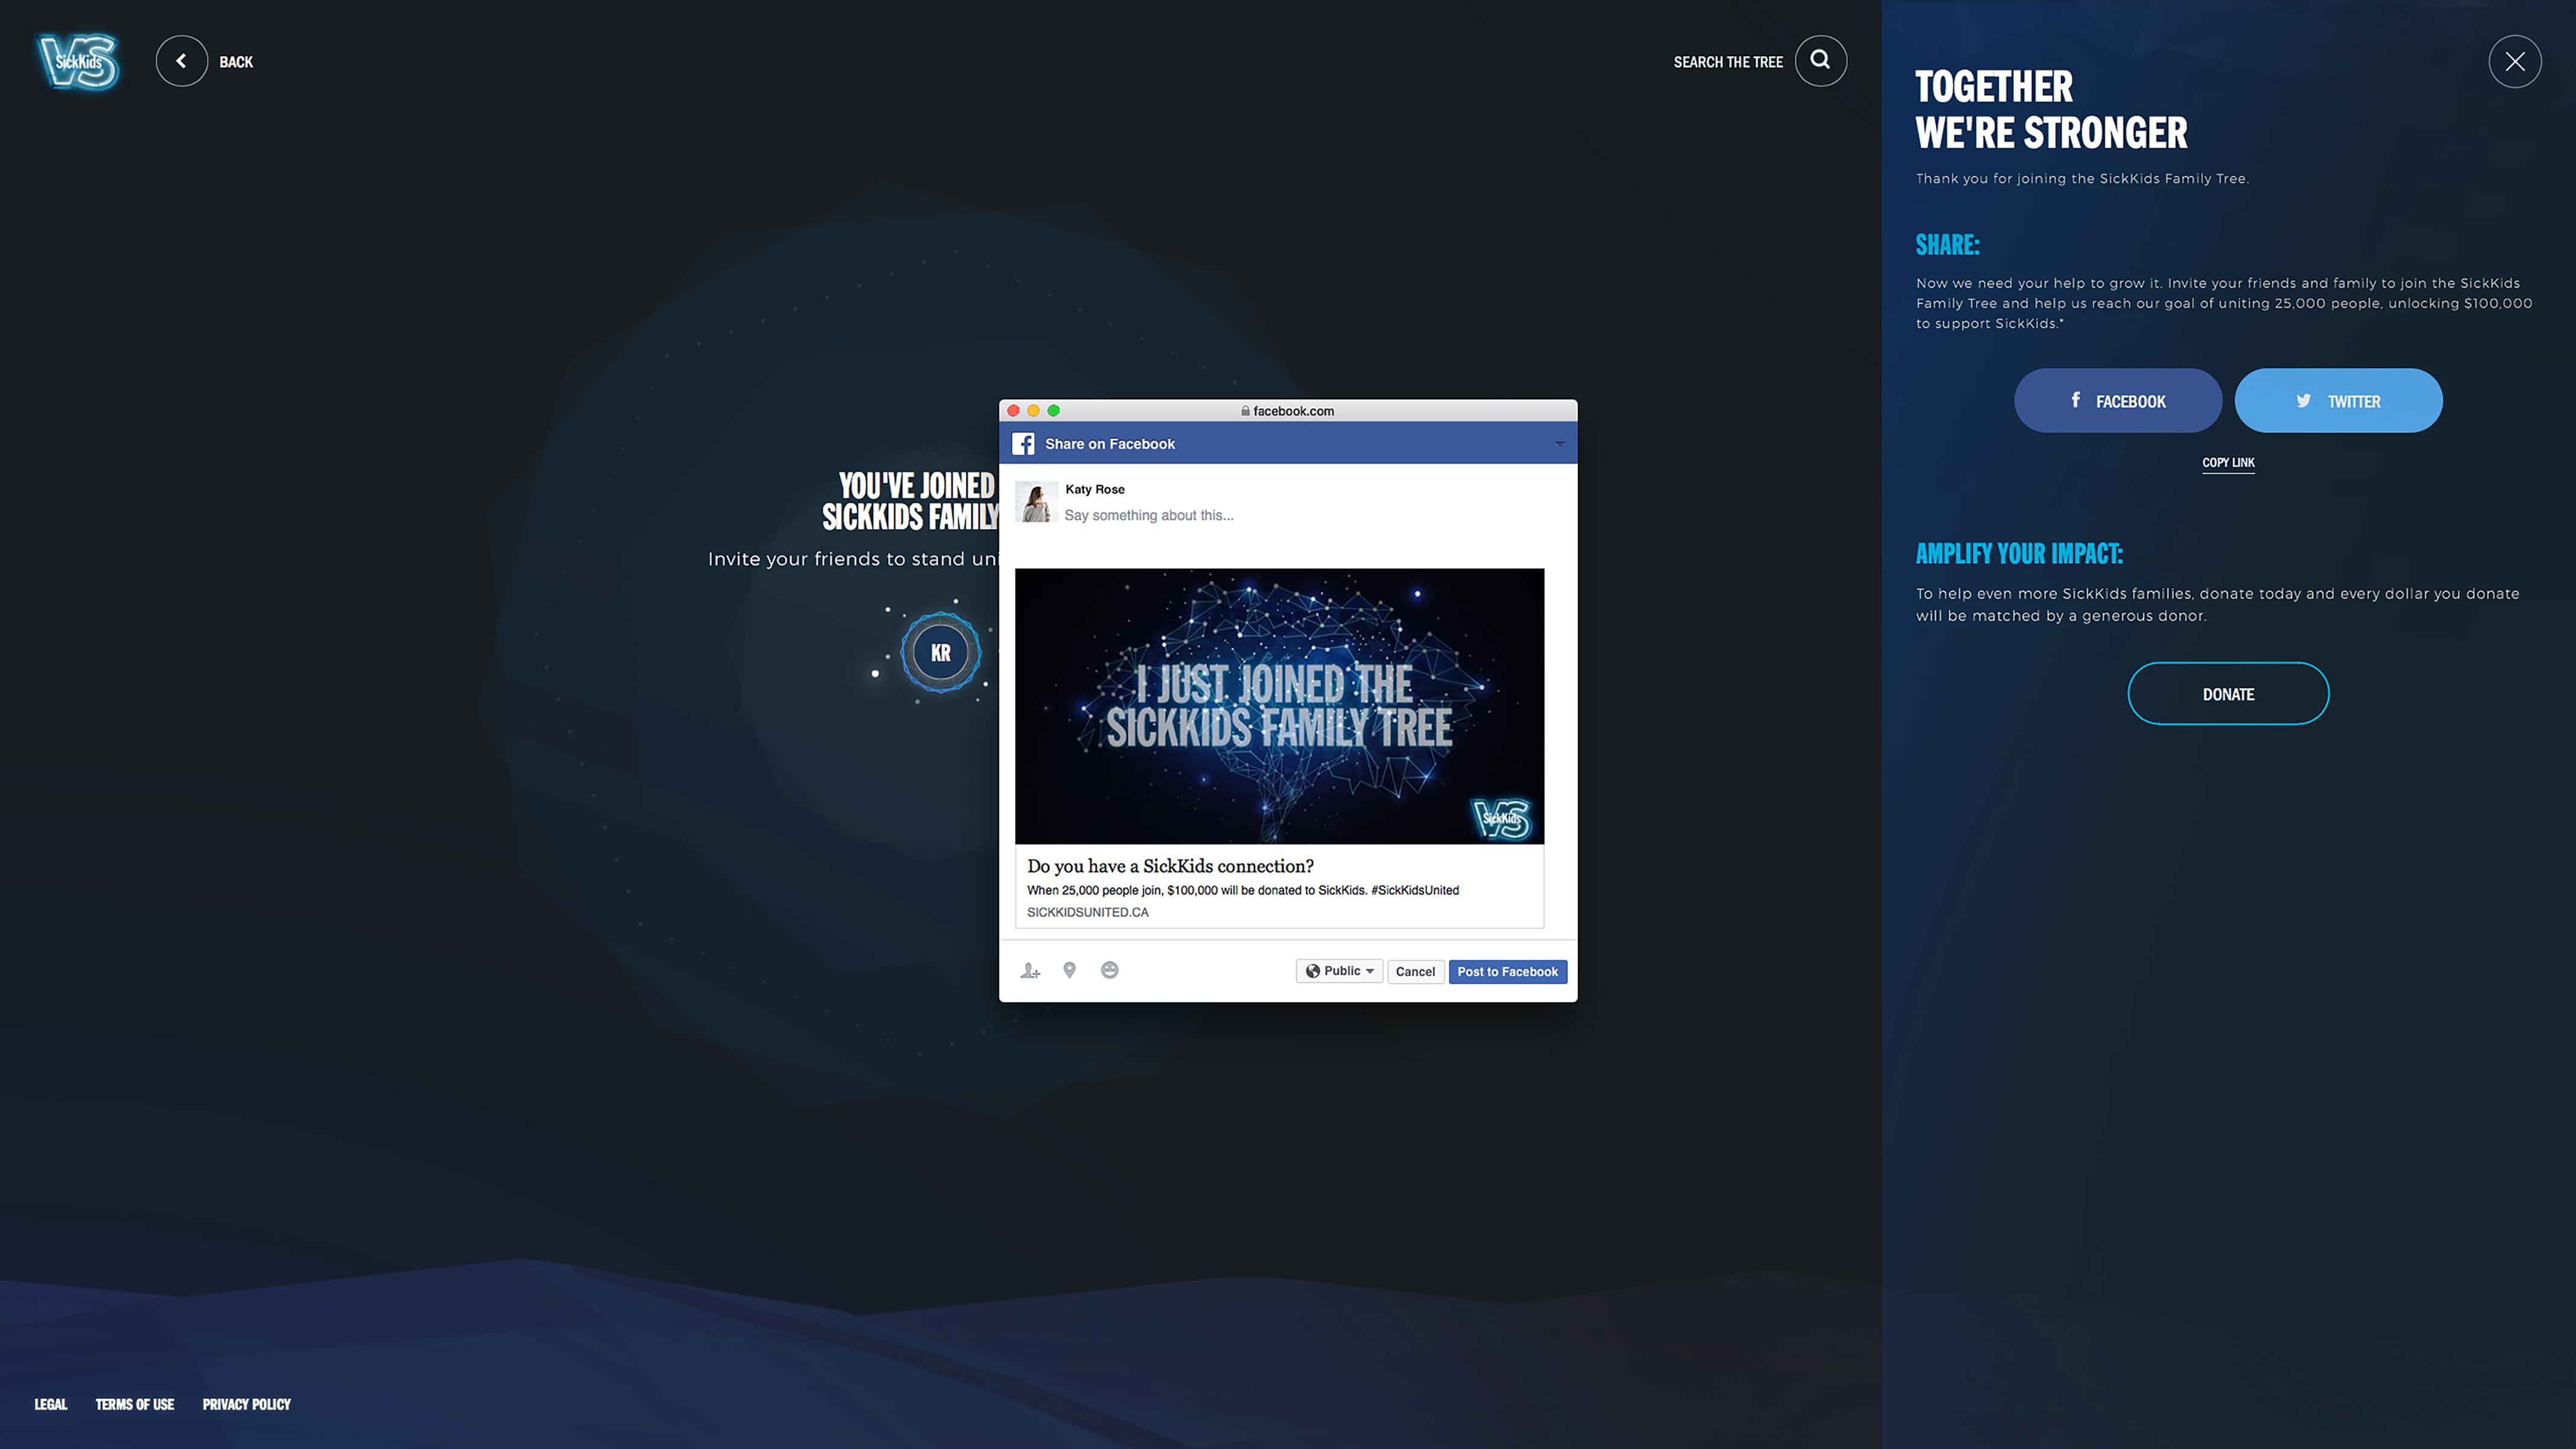Close the side panel with X icon
This screenshot has width=2576, height=1449.
point(2514,62)
